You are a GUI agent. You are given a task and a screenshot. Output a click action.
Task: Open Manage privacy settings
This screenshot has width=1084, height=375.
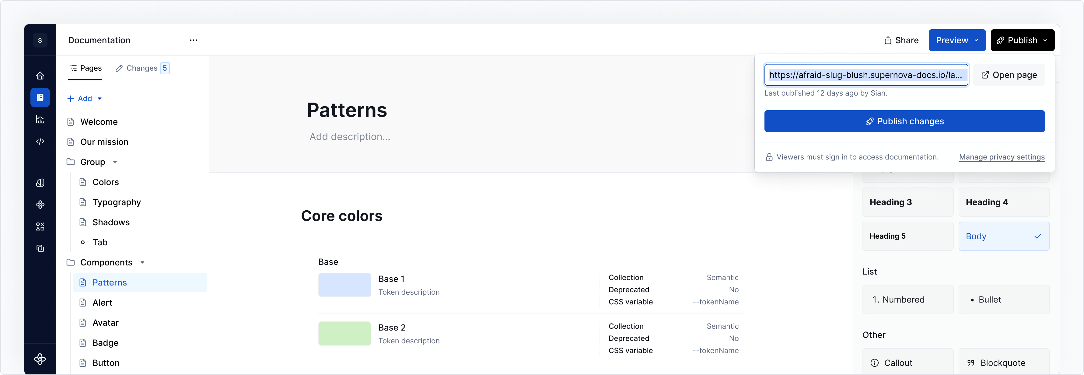[1002, 156]
